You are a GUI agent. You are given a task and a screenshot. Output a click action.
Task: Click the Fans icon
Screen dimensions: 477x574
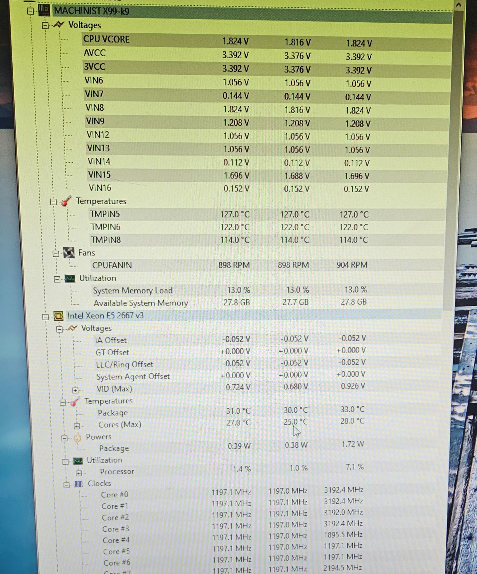(69, 253)
